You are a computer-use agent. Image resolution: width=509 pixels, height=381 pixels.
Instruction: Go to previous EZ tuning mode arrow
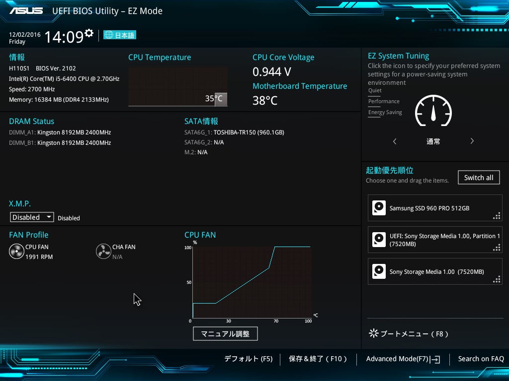[395, 141]
